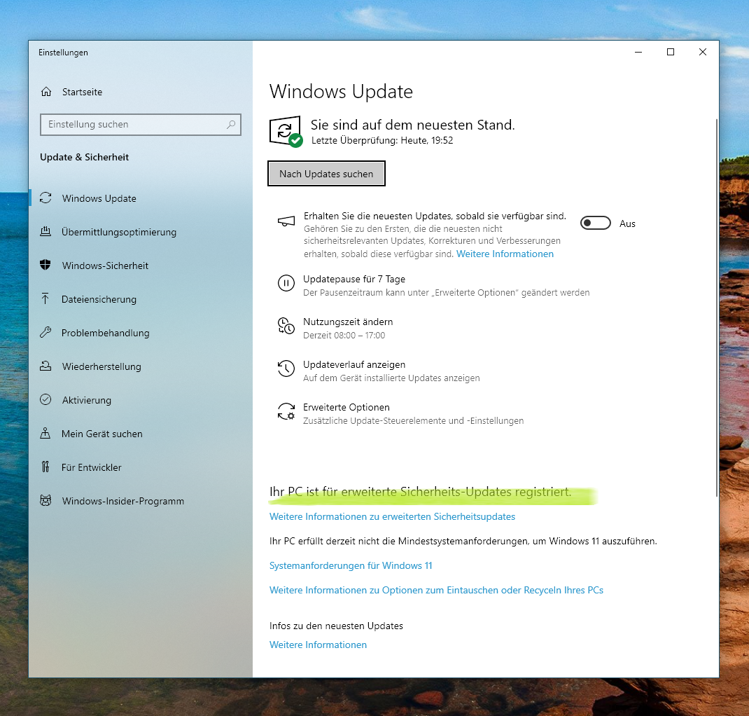Viewport: 749px width, 716px height.
Task: Click text Letzte Überprüfung: Heute, 19:52
Action: click(x=382, y=141)
